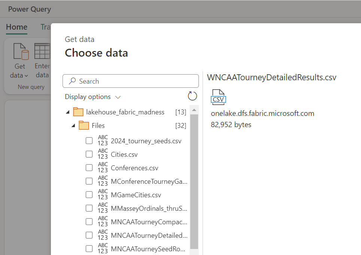Open the Transform ribbon tab
Viewport: 361px width, 255px height.
(x=46, y=27)
